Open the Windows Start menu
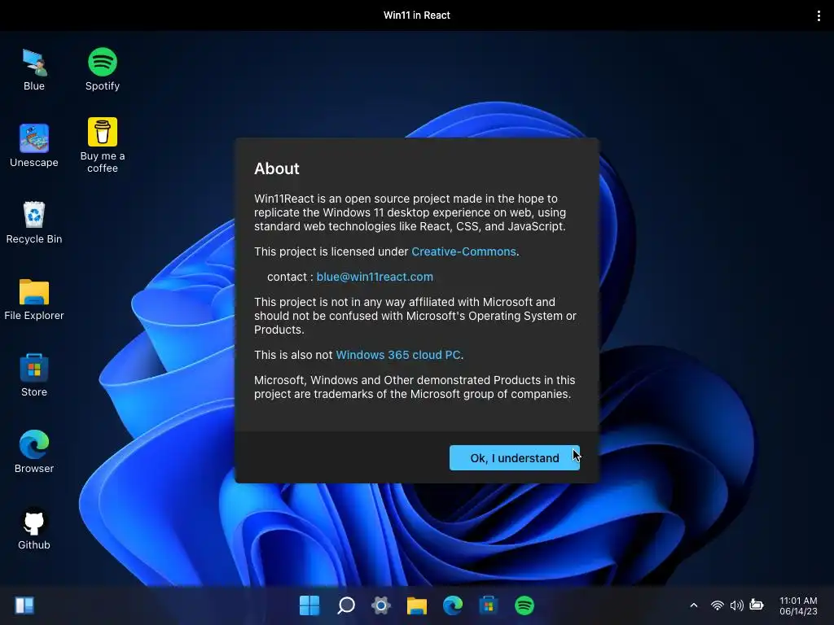The height and width of the screenshot is (625, 834). [x=309, y=605]
